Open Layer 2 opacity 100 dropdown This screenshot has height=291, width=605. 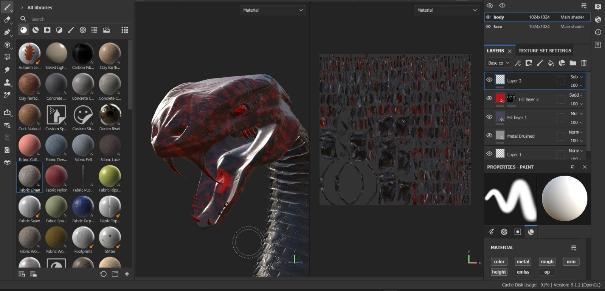pyautogui.click(x=576, y=85)
